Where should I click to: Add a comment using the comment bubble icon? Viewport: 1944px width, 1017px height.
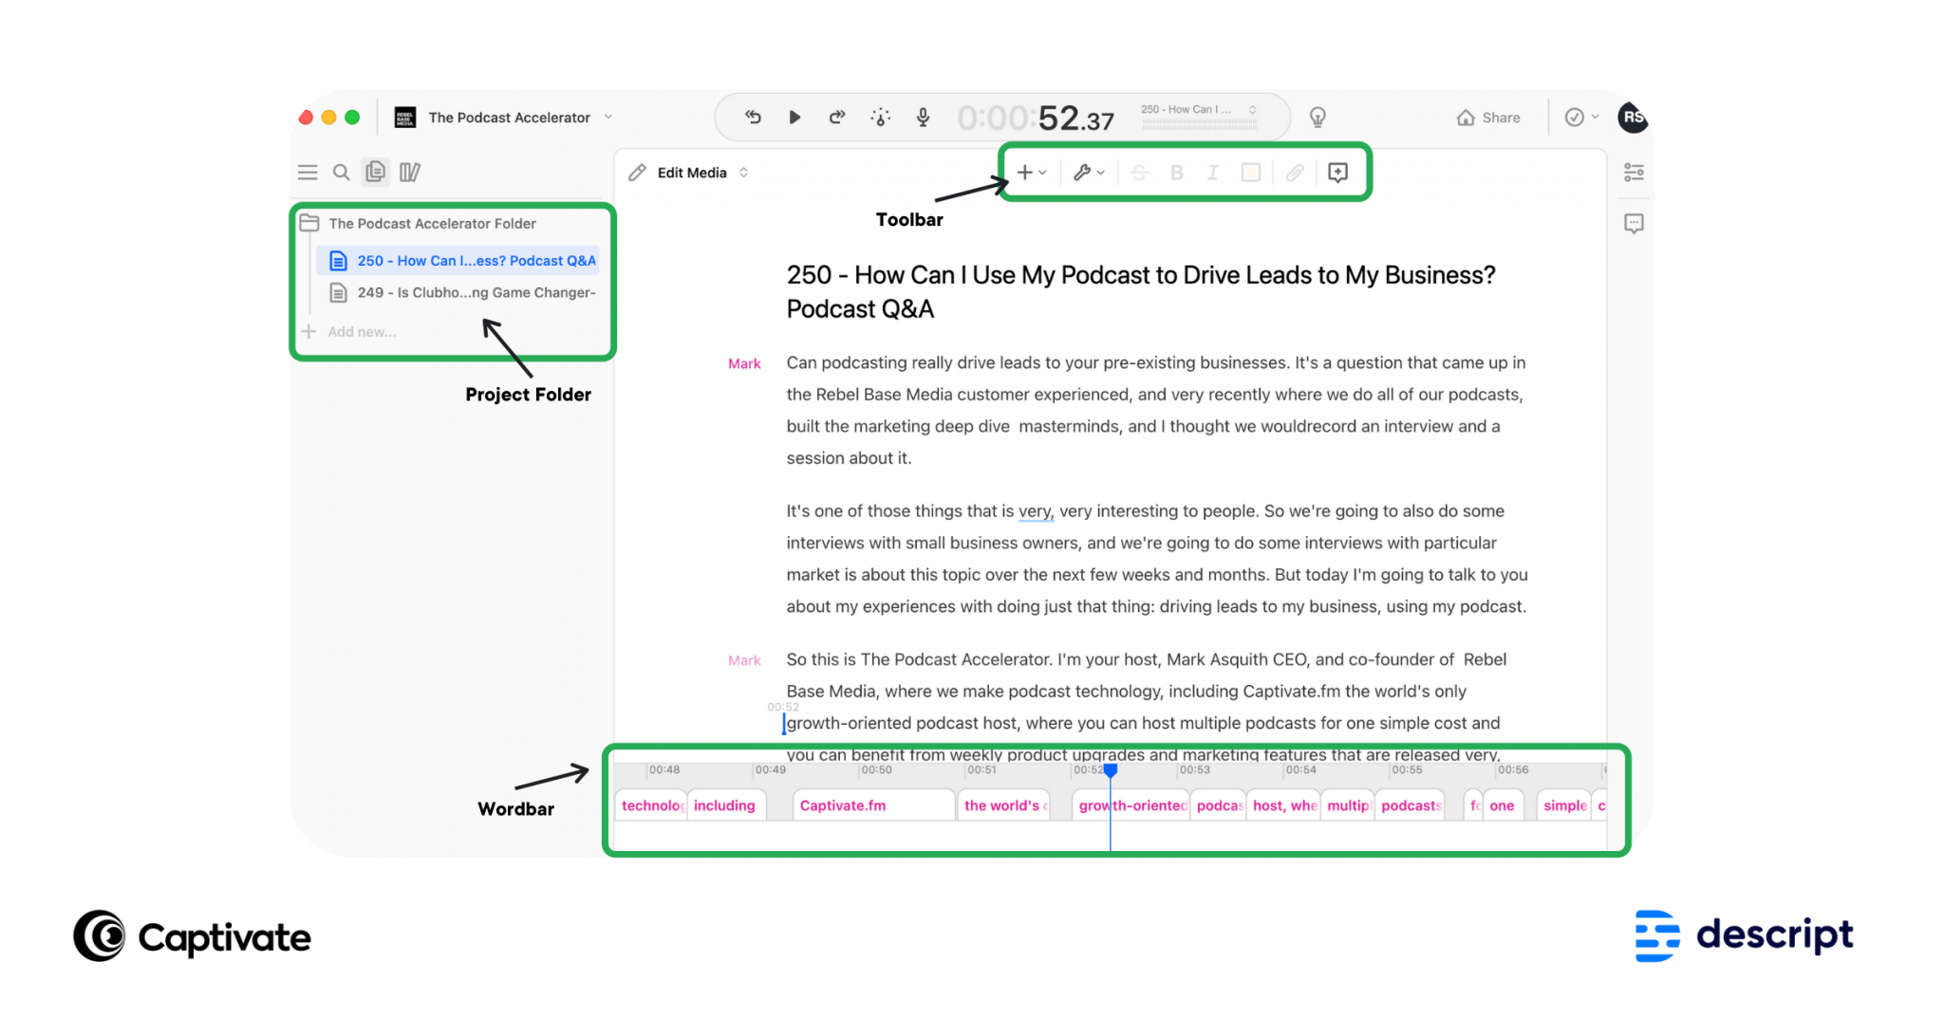coord(1337,172)
